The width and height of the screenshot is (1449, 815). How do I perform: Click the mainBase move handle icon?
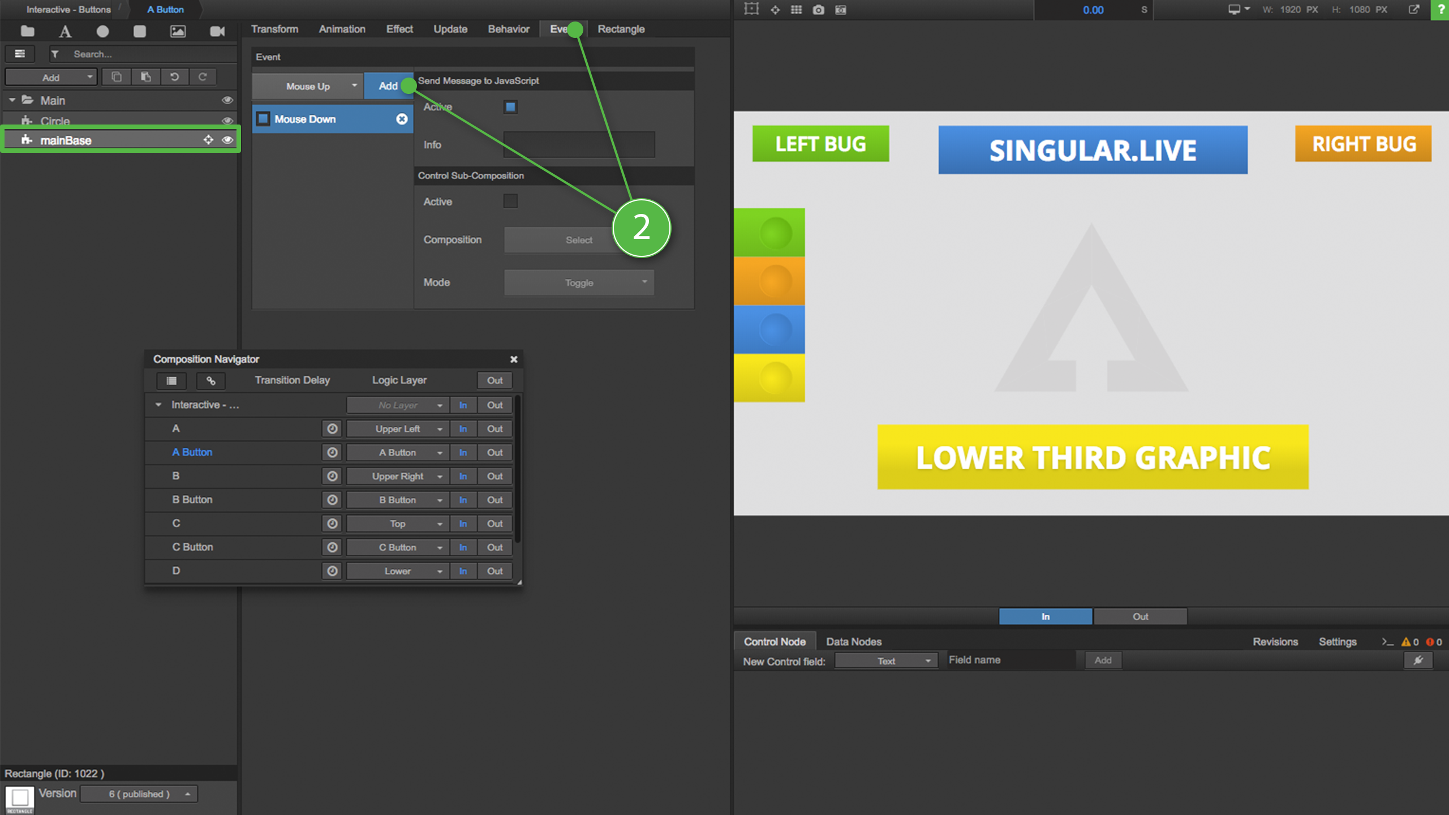click(208, 140)
